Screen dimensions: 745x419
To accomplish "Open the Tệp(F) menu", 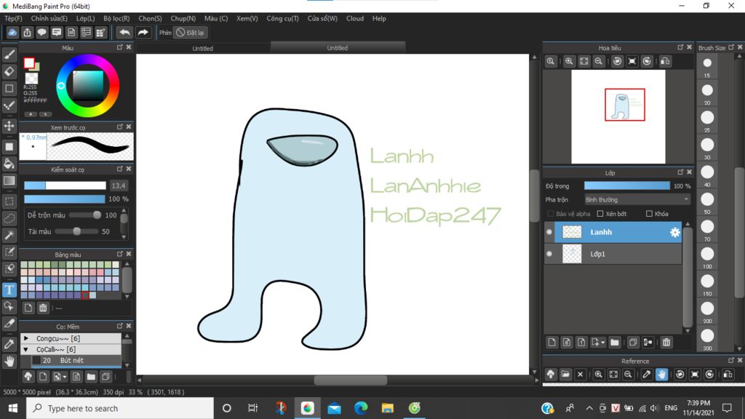I will coord(13,18).
